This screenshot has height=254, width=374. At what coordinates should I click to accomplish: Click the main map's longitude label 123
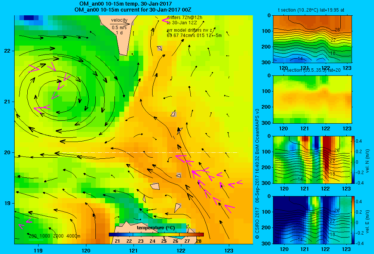point(229,250)
